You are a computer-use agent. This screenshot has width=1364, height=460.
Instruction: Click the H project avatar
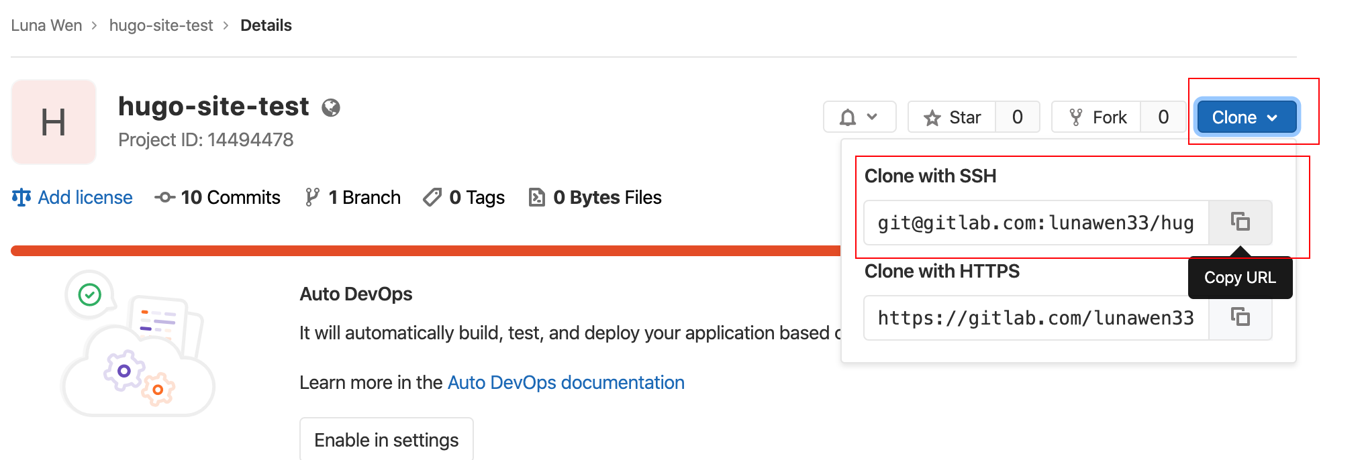(54, 122)
